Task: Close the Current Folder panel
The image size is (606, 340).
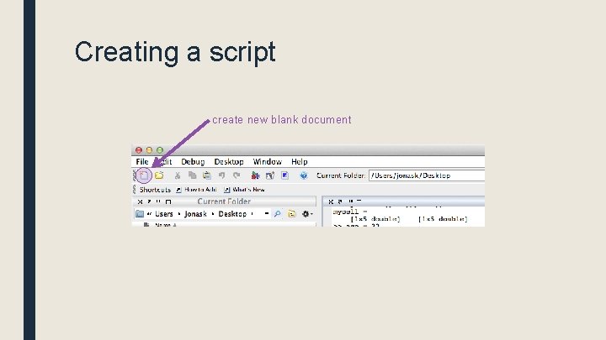Action: tap(140, 201)
